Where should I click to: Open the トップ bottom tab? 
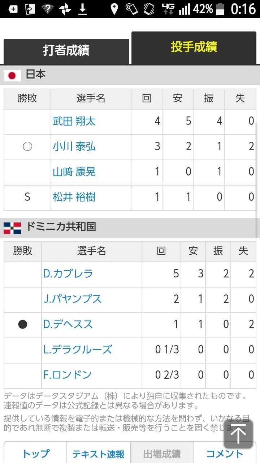coord(35,454)
